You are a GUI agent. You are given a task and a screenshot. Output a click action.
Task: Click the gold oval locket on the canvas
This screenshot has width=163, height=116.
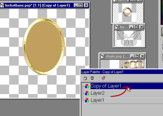point(44,46)
